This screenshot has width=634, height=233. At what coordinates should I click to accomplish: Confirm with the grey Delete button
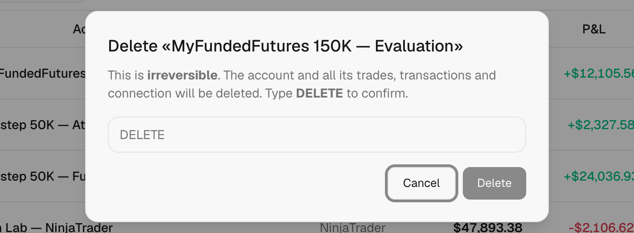click(x=494, y=183)
